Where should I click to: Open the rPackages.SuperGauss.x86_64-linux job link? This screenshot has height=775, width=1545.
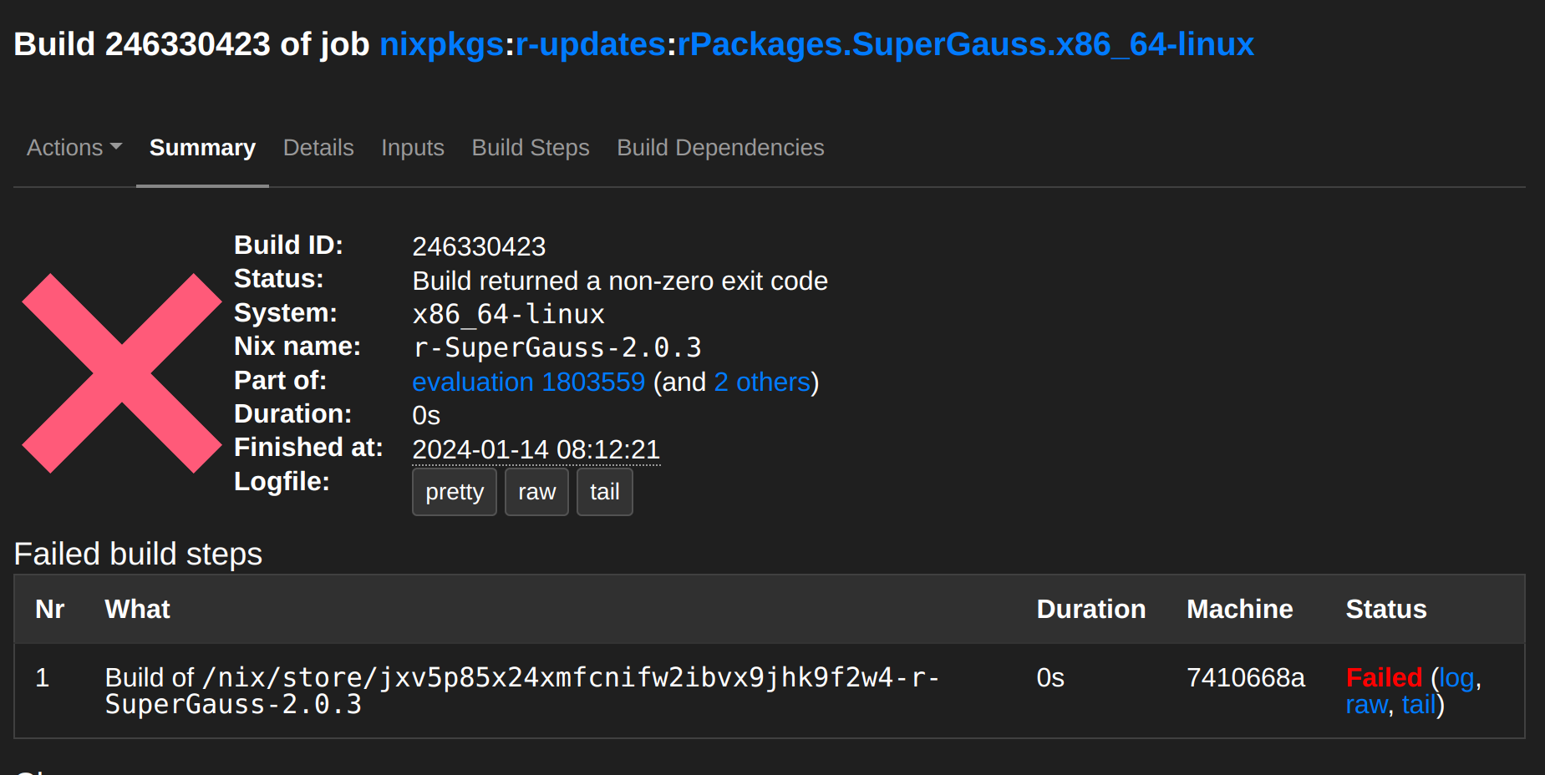[965, 44]
